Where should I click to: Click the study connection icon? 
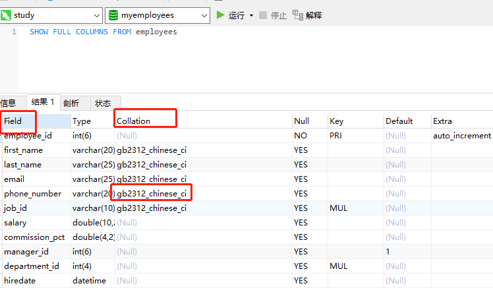(7, 15)
